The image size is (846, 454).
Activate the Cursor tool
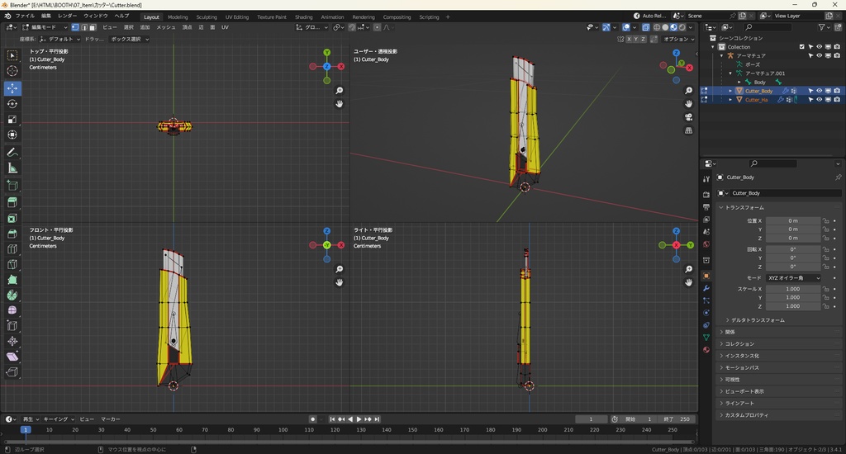[x=12, y=71]
